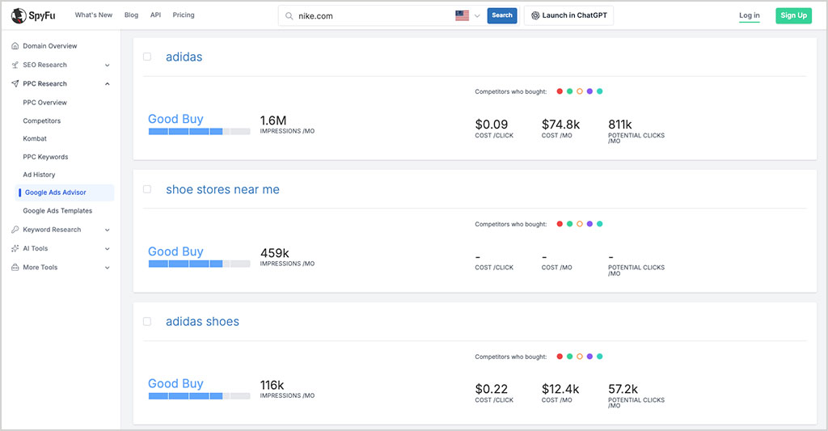Screen dimensions: 828x431
Task: Click the AI Tools sparkle icon
Action: click(15, 248)
